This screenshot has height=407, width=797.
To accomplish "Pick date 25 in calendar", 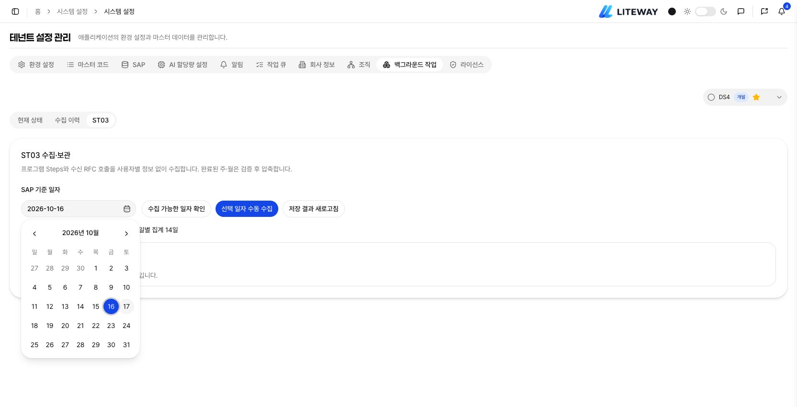I will point(34,345).
